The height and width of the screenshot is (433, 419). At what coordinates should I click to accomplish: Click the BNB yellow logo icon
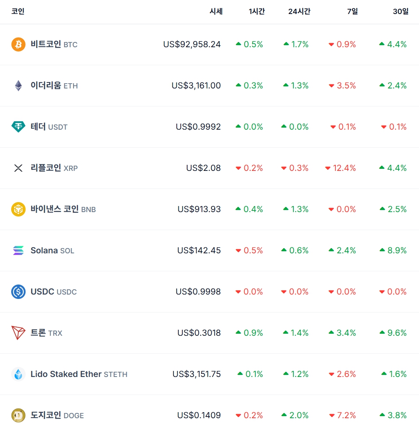pyautogui.click(x=18, y=209)
